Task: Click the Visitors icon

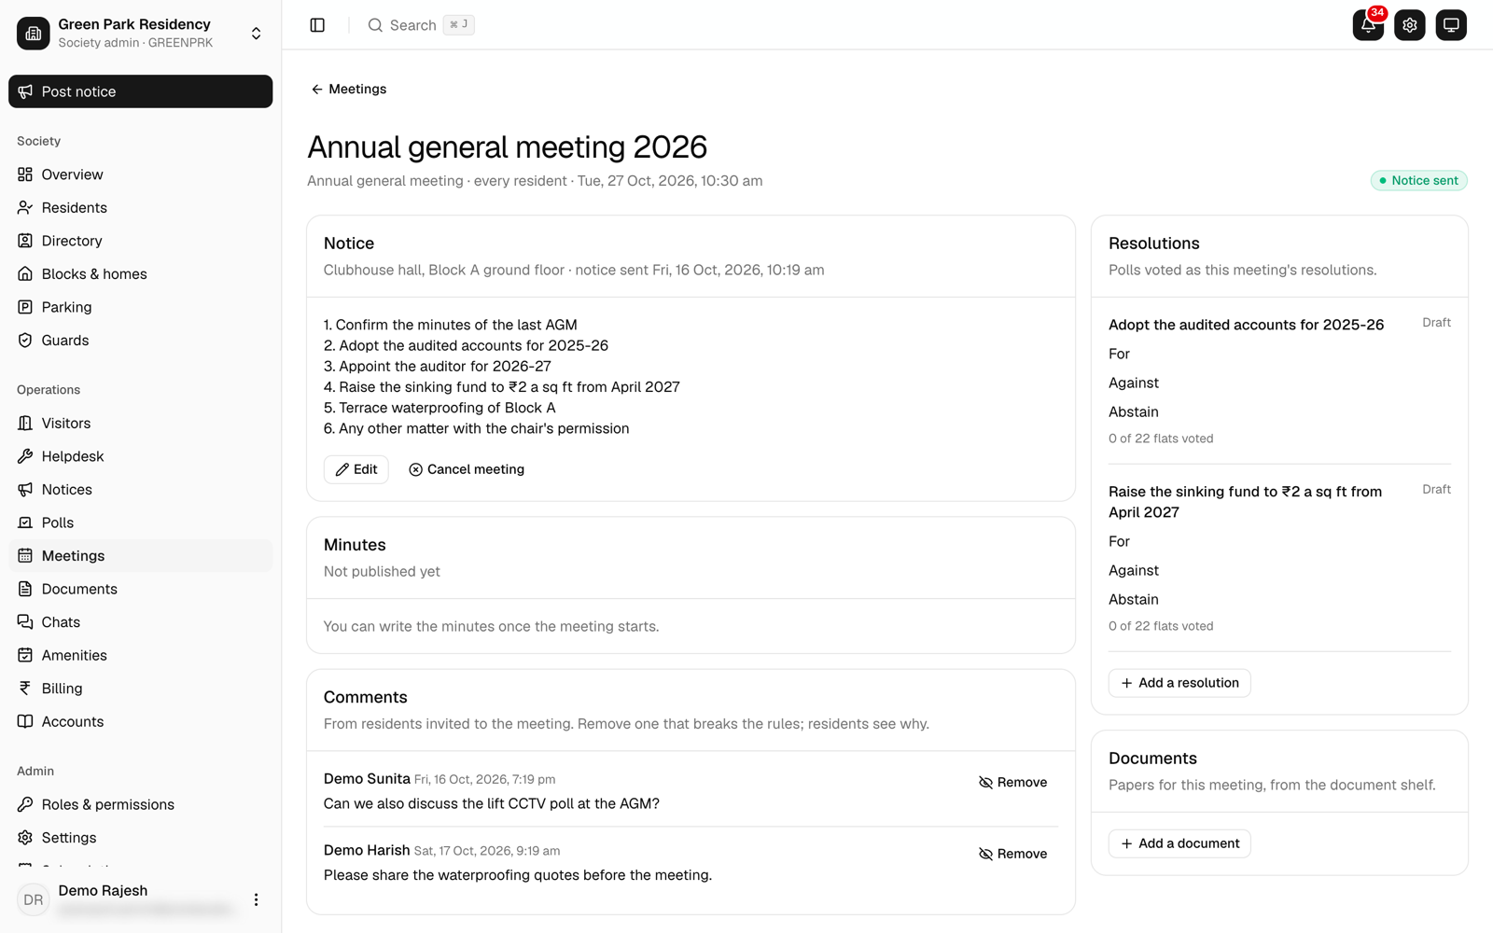Action: point(25,423)
